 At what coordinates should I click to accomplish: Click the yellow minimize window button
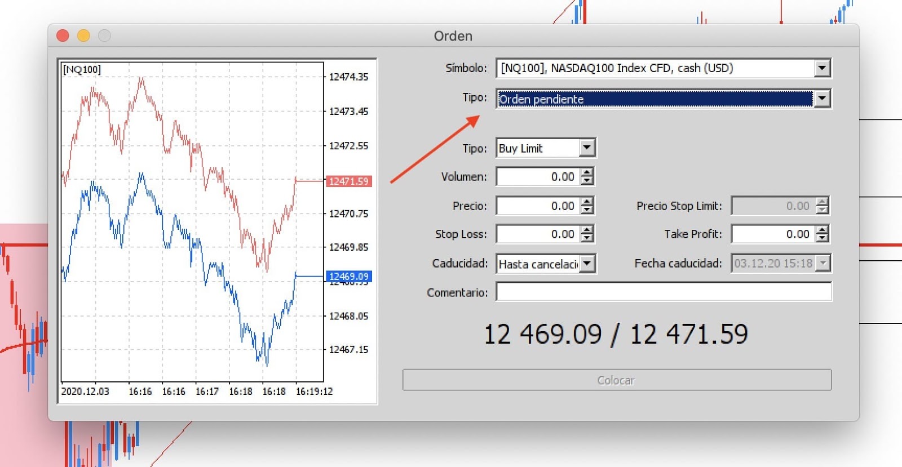(83, 35)
